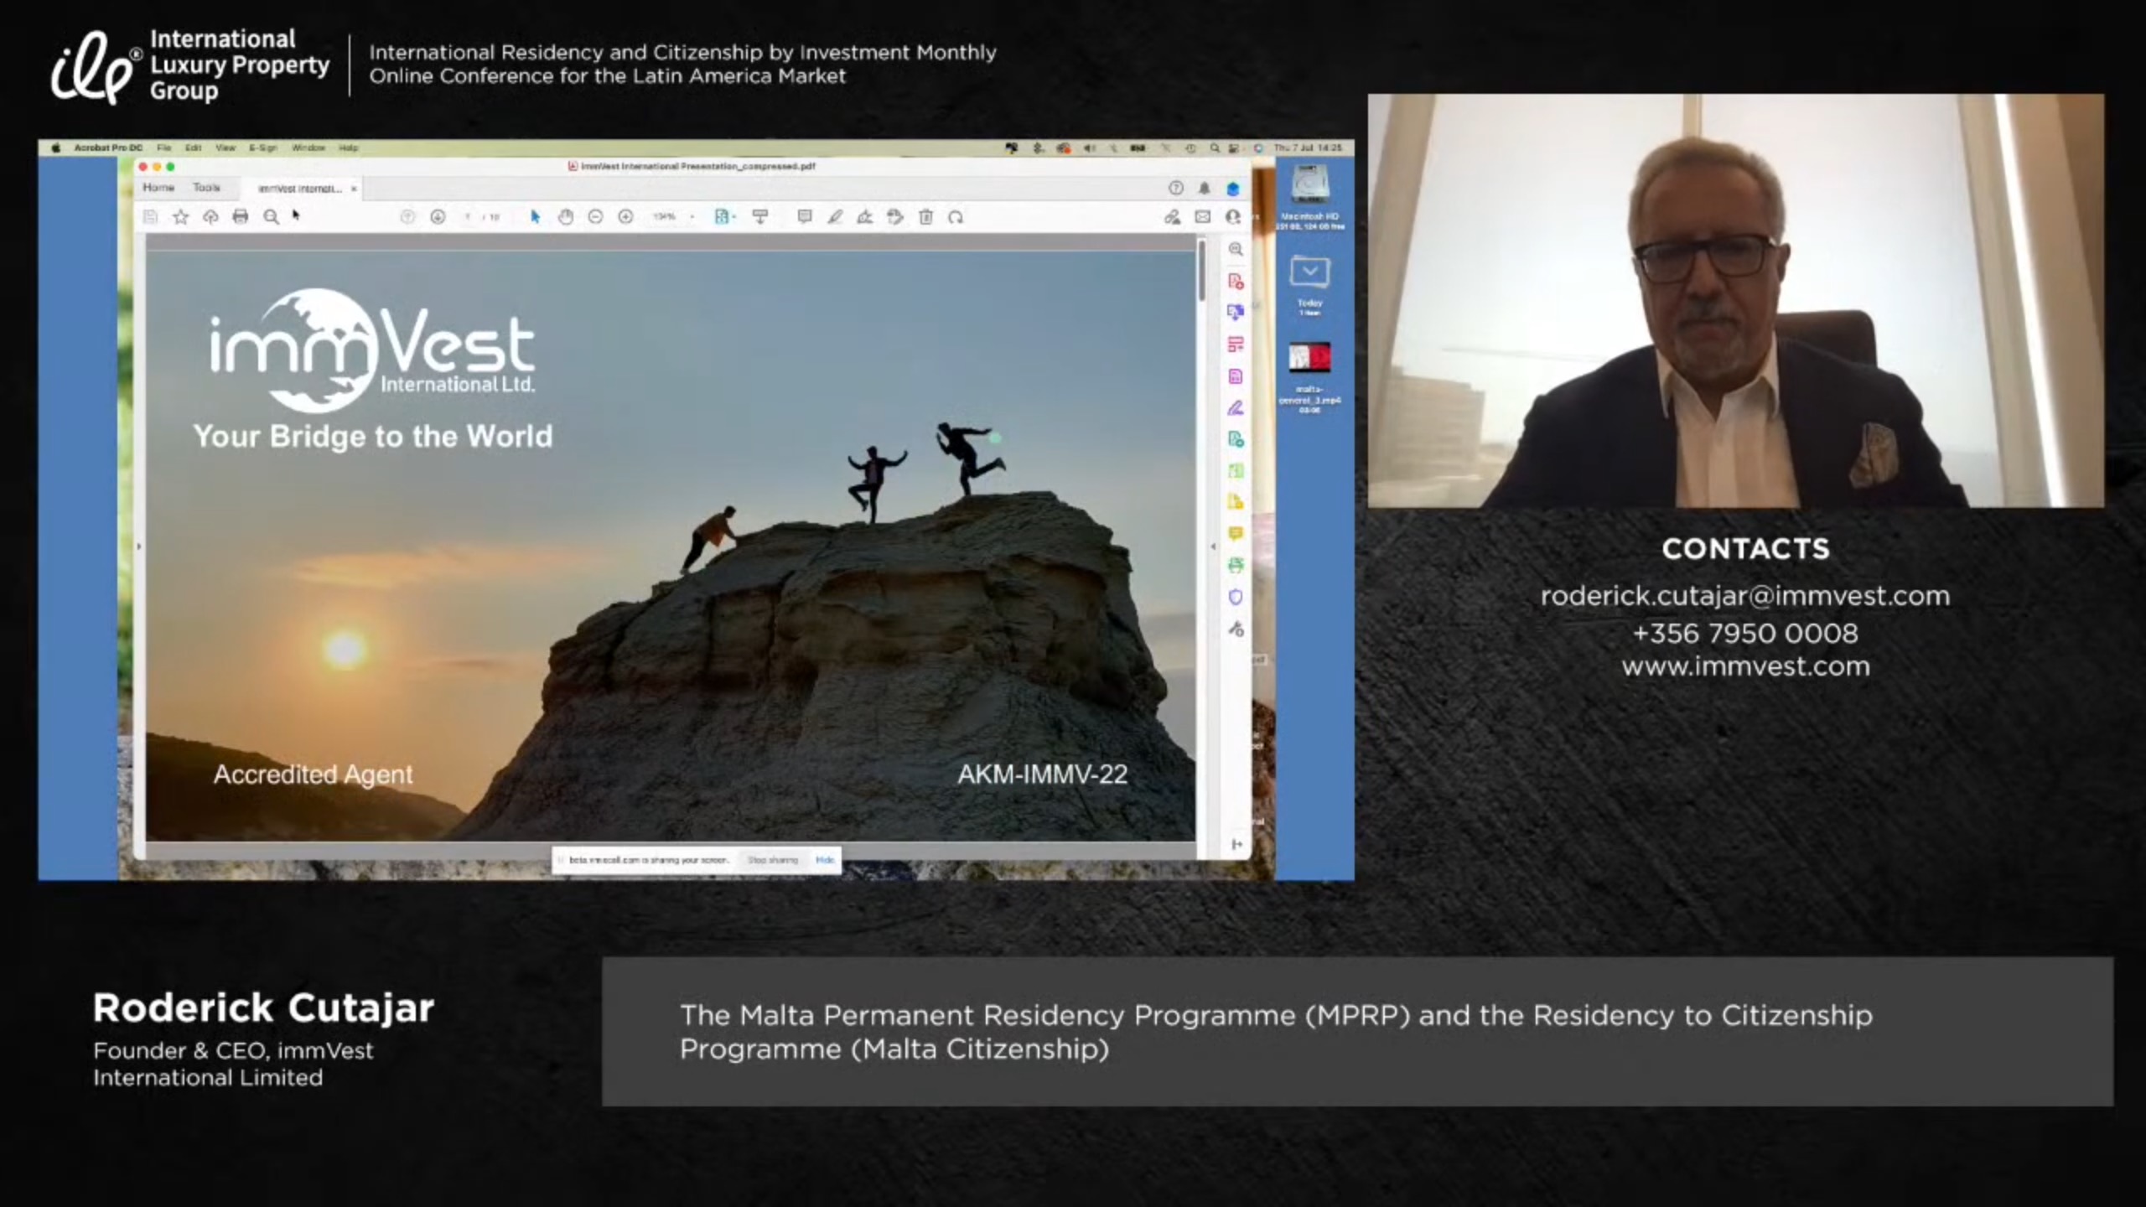2146x1207 pixels.
Task: Click the vertical document scrollbar
Action: (1202, 272)
